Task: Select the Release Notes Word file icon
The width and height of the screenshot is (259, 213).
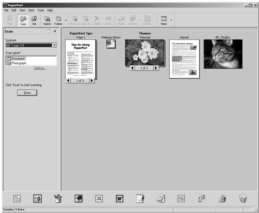Action: [x=111, y=44]
